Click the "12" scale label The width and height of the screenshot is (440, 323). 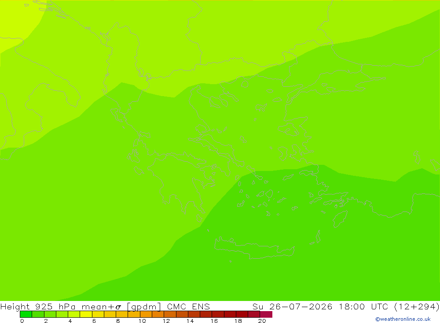pyautogui.click(x=166, y=321)
